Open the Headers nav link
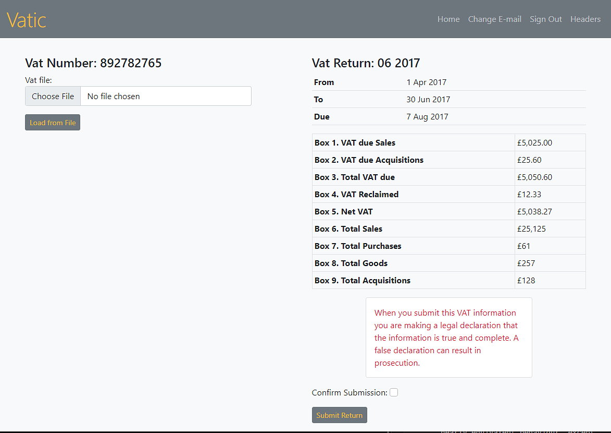This screenshot has width=611, height=433. [585, 19]
